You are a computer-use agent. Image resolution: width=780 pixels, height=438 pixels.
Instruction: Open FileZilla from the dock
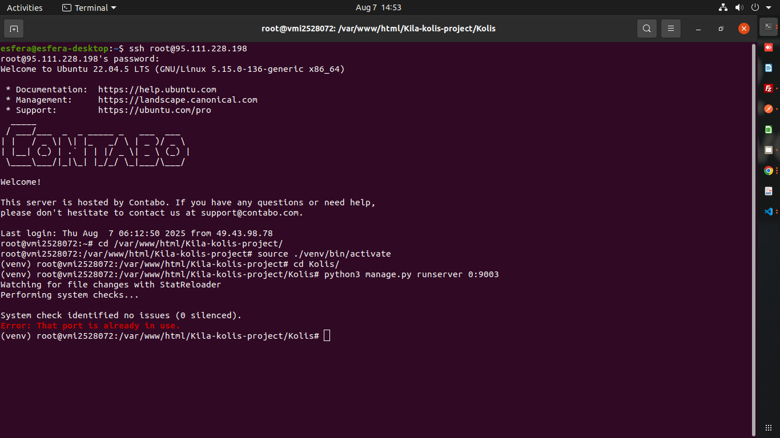point(769,88)
